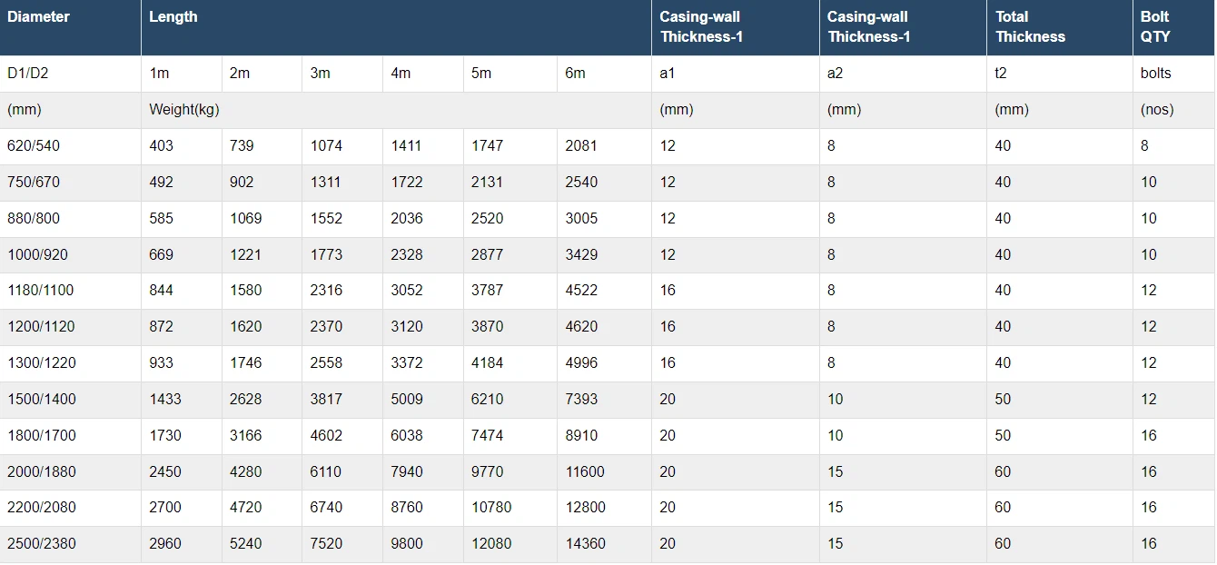Click the cell containing 10780
This screenshot has height=565, width=1217.
[x=491, y=508]
